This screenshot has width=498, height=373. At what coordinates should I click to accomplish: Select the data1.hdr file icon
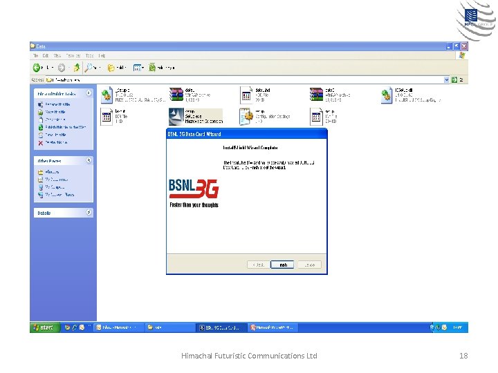246,95
